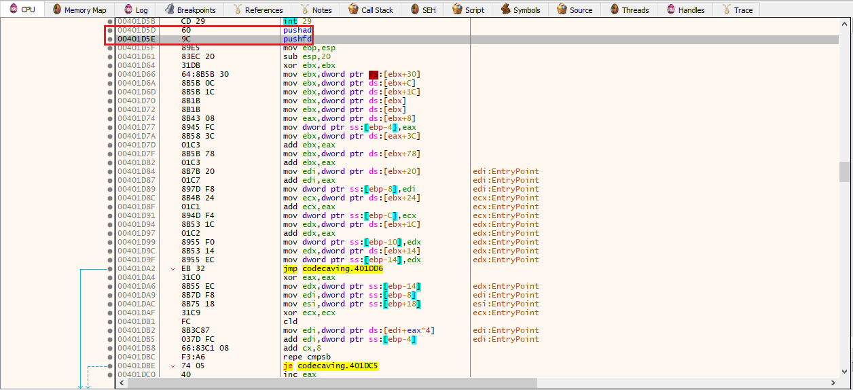
Task: Switch to the Symbols tab
Action: tap(521, 10)
